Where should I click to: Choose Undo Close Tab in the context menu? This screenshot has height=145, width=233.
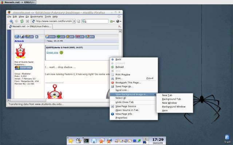coord(134,102)
